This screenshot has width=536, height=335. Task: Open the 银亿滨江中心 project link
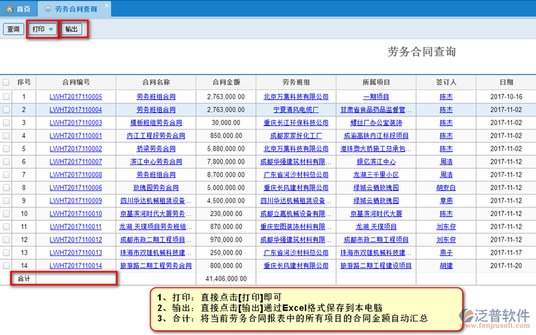[x=376, y=162]
